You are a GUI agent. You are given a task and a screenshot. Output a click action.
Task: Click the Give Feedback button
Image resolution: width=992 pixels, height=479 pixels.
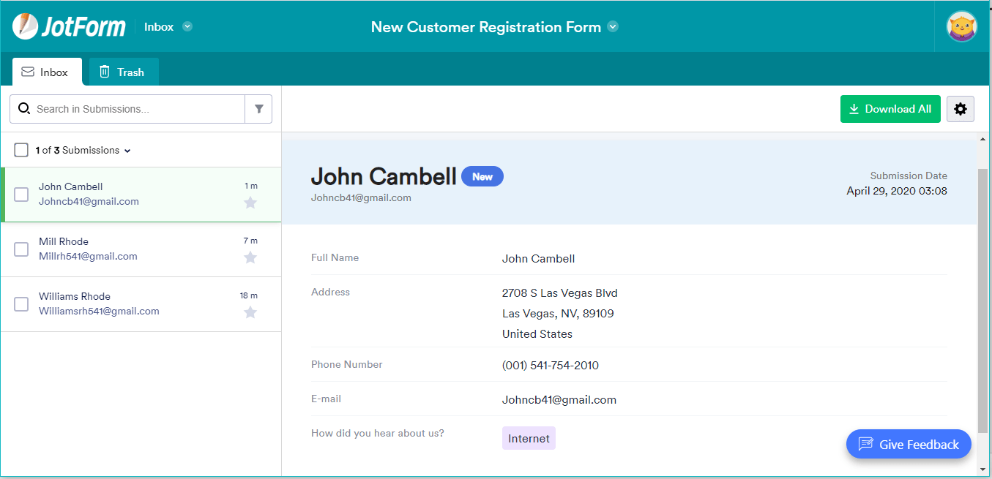click(x=909, y=444)
